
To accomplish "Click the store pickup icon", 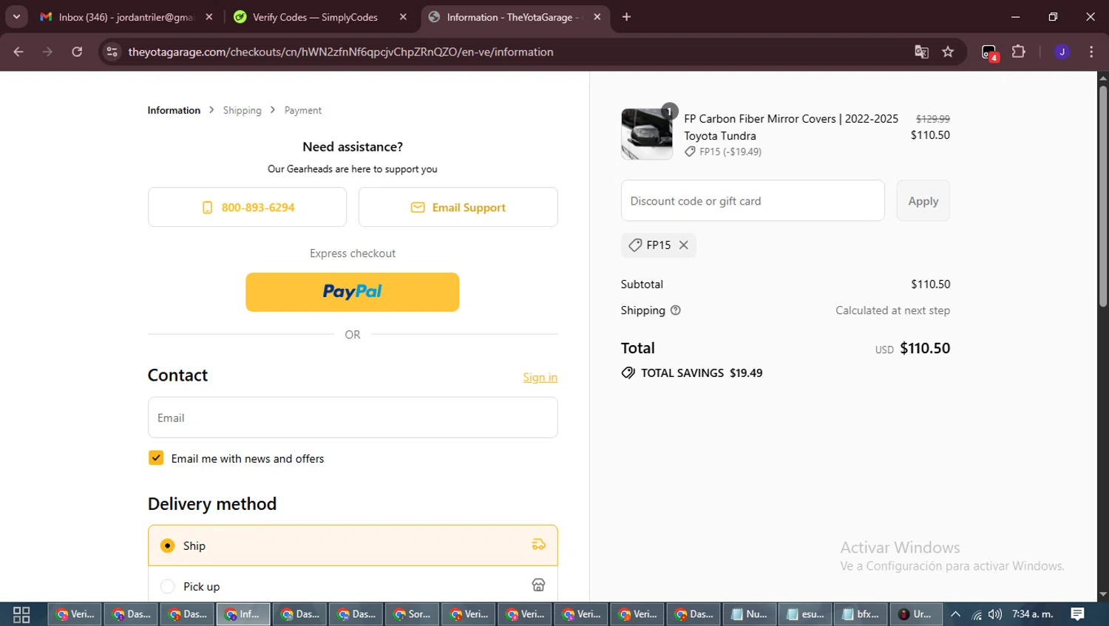I will click(538, 585).
